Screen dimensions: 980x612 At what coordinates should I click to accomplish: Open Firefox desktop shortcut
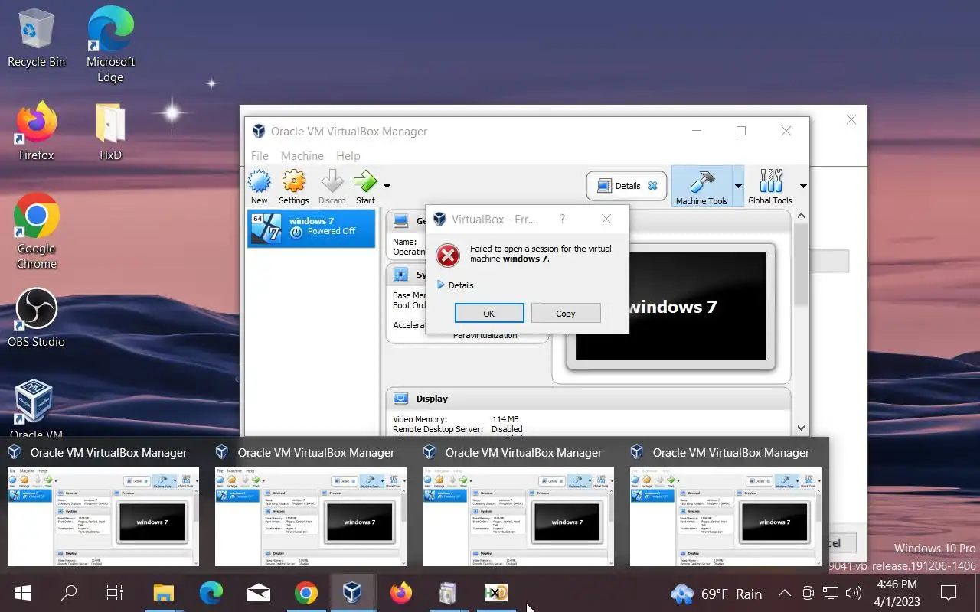[x=36, y=131]
